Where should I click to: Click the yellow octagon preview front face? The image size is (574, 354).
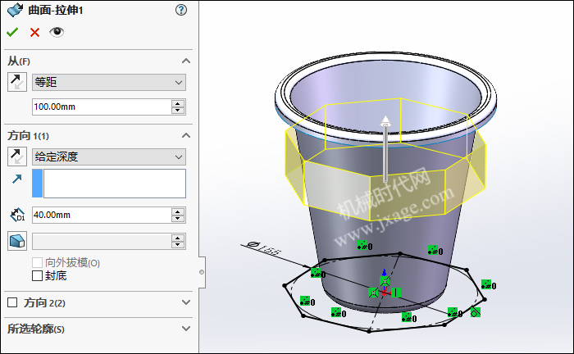click(x=407, y=196)
